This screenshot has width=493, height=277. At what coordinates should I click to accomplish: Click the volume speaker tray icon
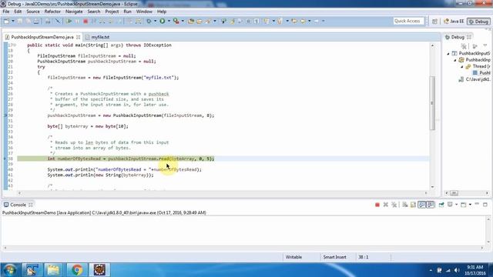[457, 270]
